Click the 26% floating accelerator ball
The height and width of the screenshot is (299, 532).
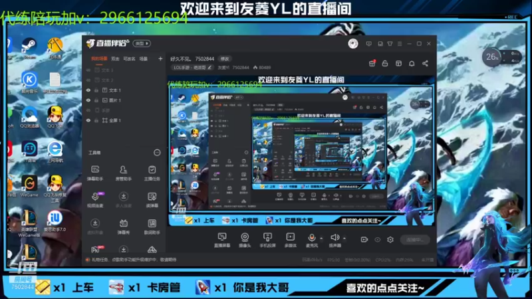coord(492,56)
